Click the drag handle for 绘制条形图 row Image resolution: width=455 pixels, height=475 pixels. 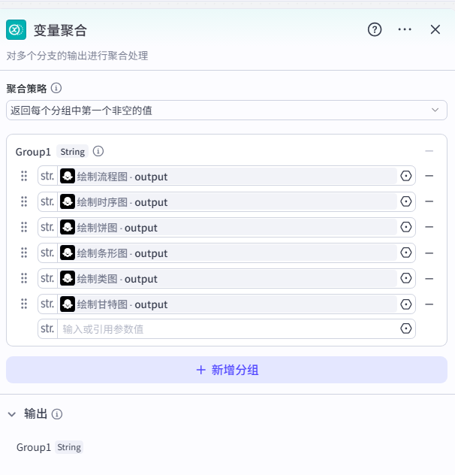24,253
